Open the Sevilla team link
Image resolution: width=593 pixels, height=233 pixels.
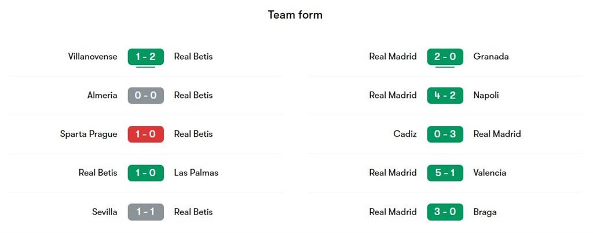point(104,212)
